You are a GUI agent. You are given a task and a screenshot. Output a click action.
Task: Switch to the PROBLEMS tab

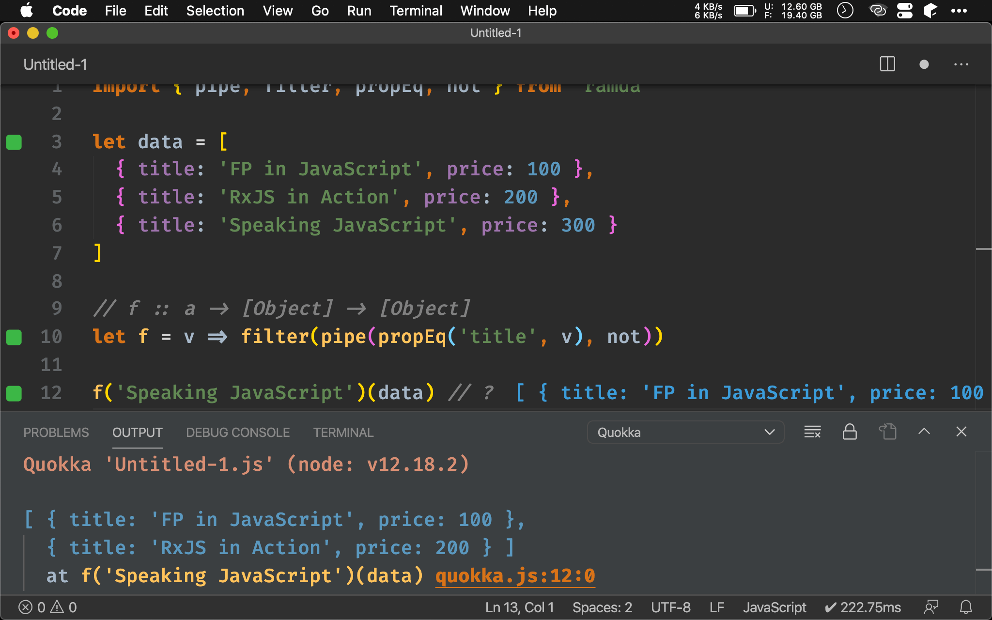(56, 433)
